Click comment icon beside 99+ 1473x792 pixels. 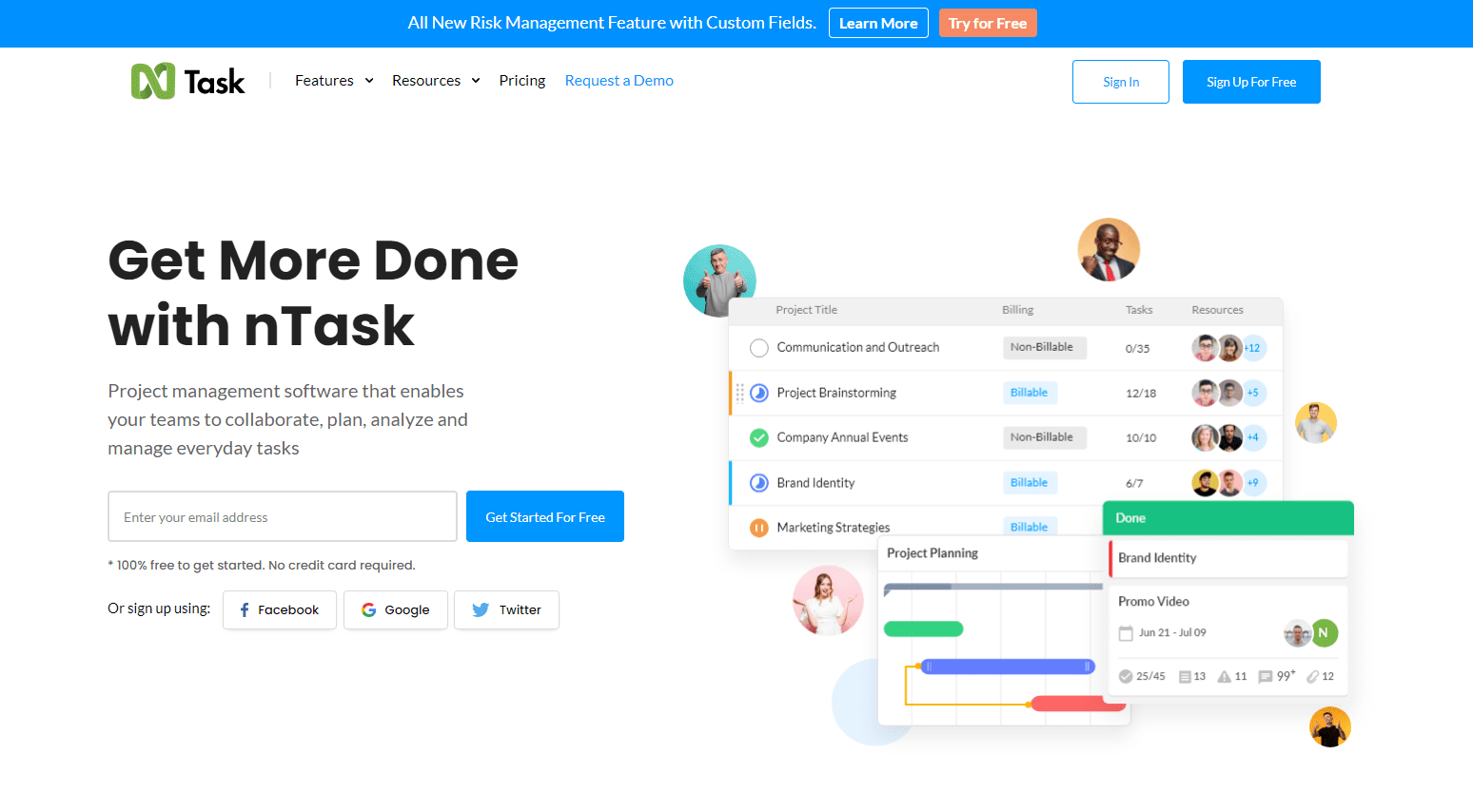pyautogui.click(x=1266, y=677)
